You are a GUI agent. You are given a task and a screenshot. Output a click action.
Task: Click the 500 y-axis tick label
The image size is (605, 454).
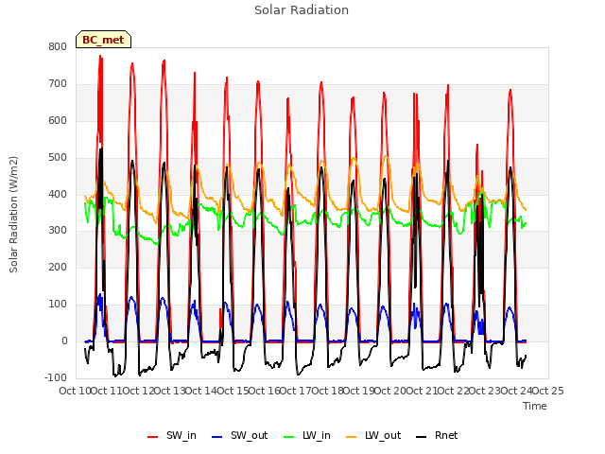pos(58,157)
